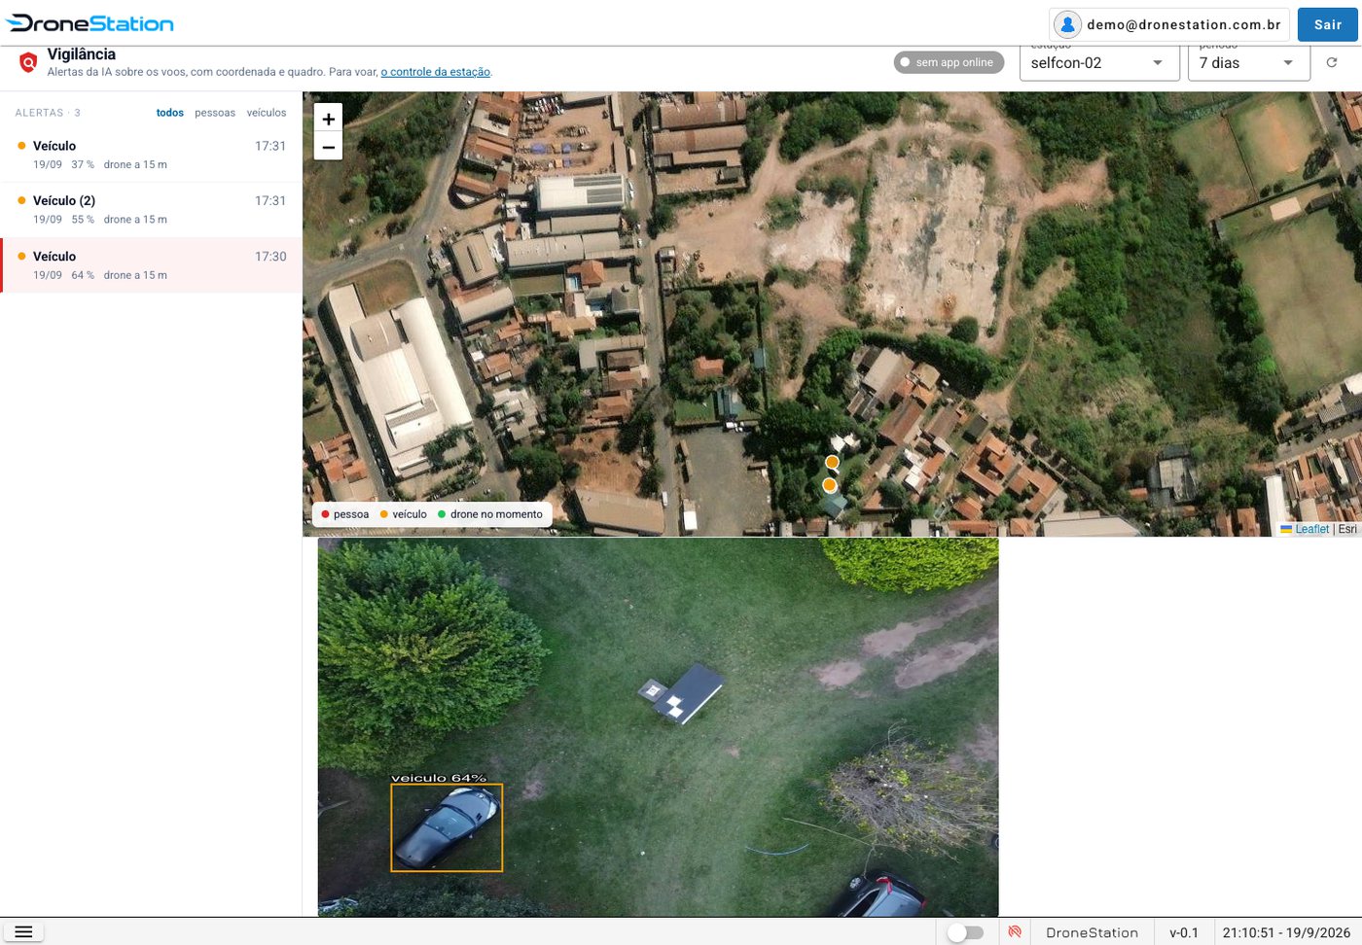Refresh the alerts with reload icon
Screen dimensions: 1362x945
point(1332,62)
